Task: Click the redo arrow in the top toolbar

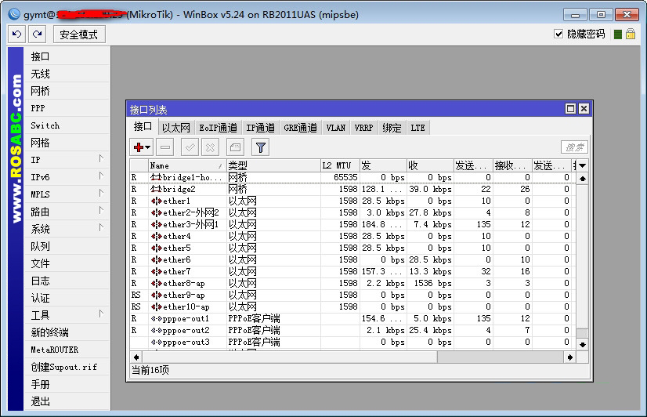Action: 37,34
